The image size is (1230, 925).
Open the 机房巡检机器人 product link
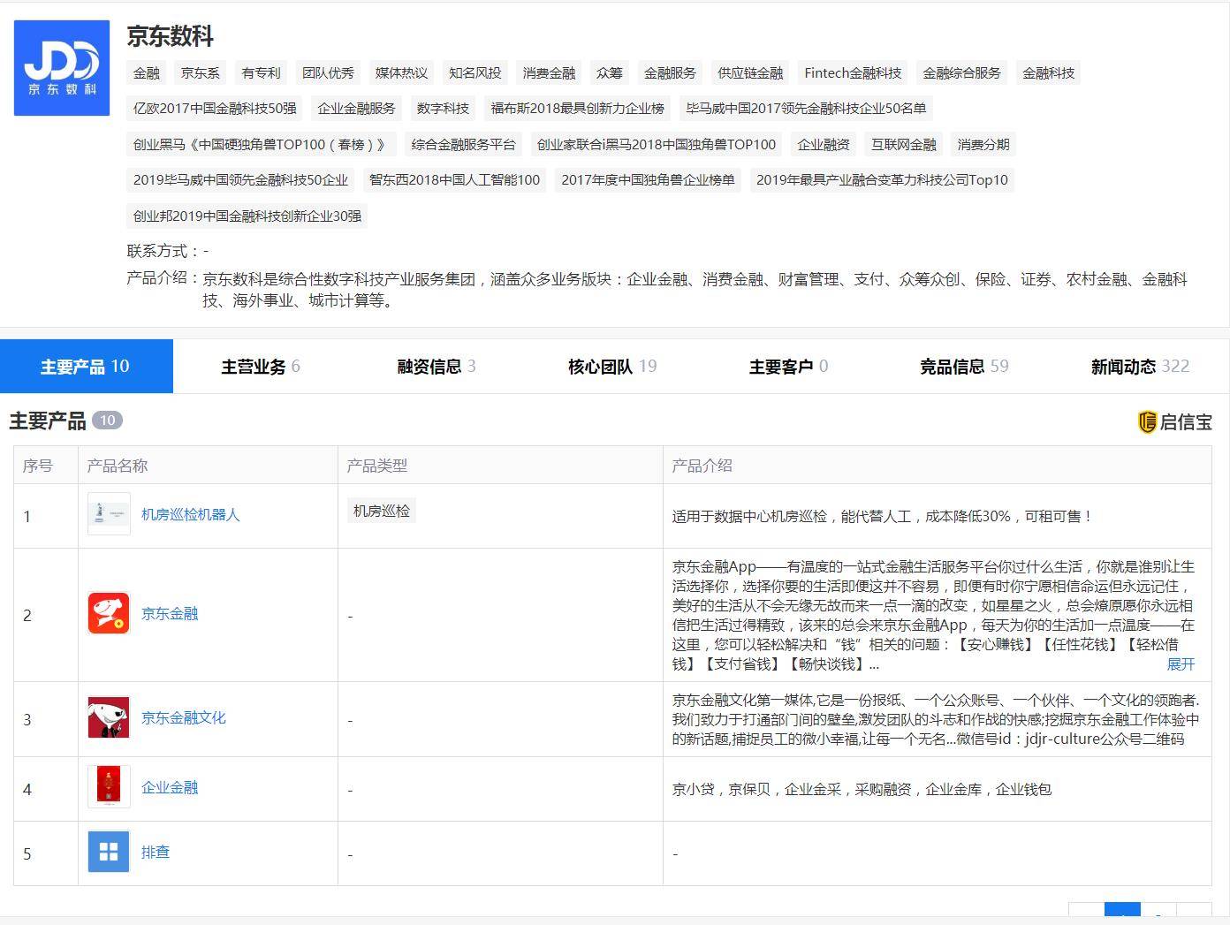[190, 514]
